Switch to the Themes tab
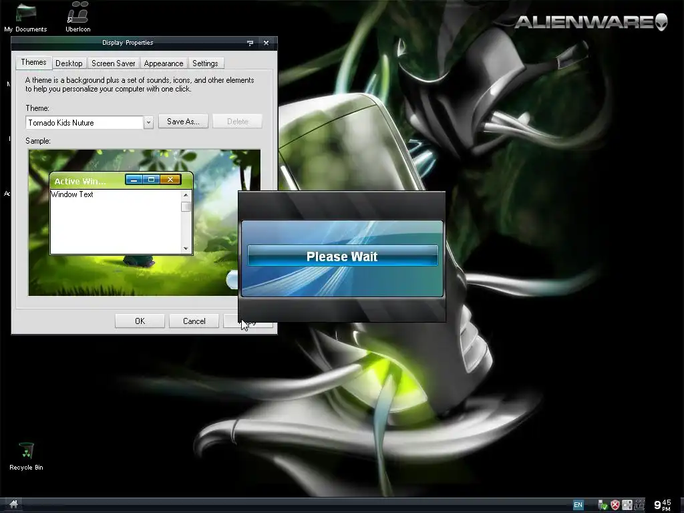This screenshot has width=684, height=513. click(33, 62)
